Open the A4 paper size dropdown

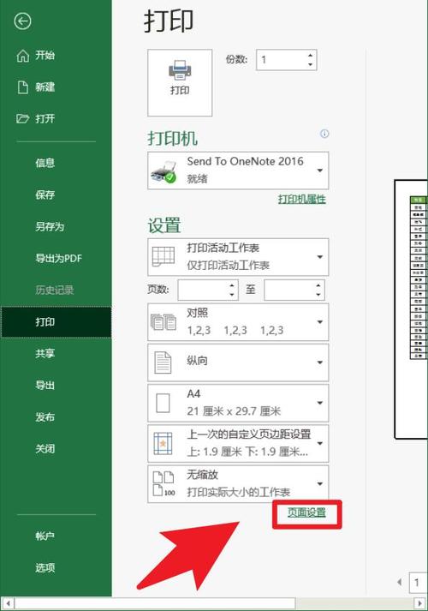pos(238,403)
